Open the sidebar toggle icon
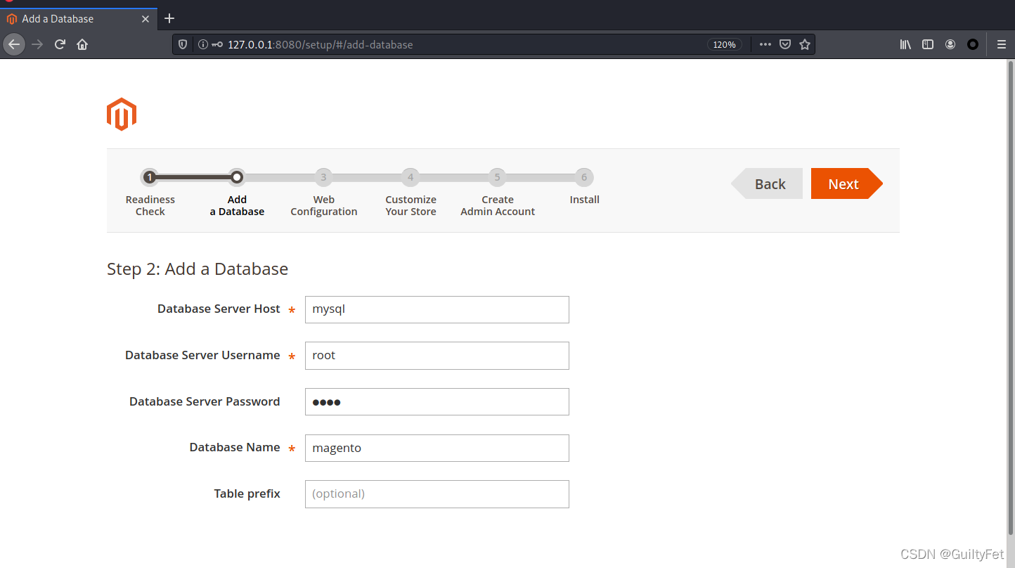The image size is (1015, 568). [927, 44]
